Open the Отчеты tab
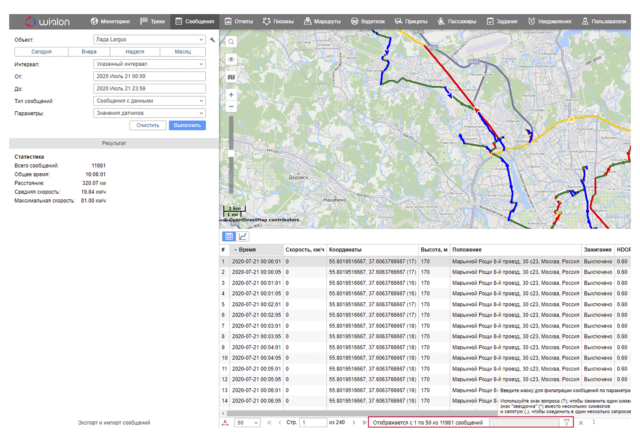This screenshot has width=640, height=442. click(239, 21)
